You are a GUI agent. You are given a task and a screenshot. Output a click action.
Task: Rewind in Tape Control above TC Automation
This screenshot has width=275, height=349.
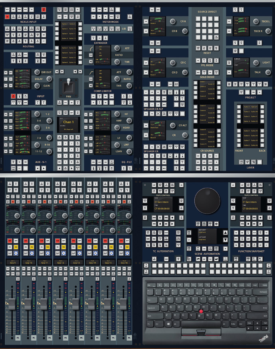[154, 224]
